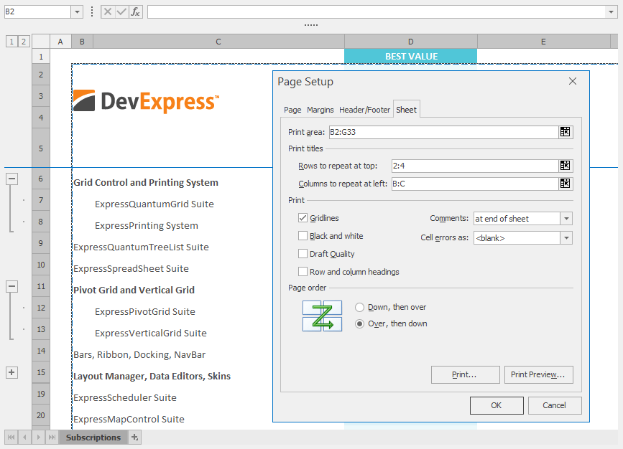The height and width of the screenshot is (449, 623).
Task: Click the formula bar options dots icon
Action: [92, 12]
